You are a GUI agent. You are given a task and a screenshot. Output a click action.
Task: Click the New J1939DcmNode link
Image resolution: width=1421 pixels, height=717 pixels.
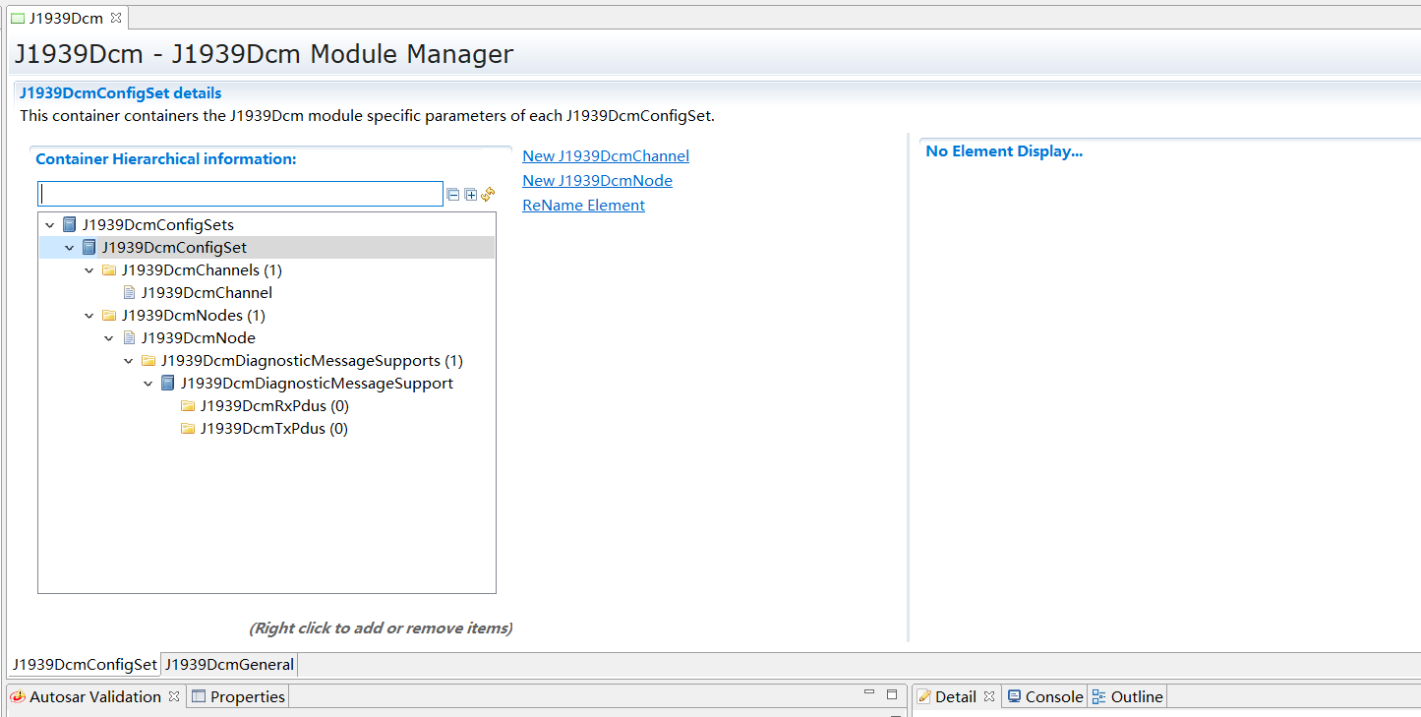click(x=597, y=180)
